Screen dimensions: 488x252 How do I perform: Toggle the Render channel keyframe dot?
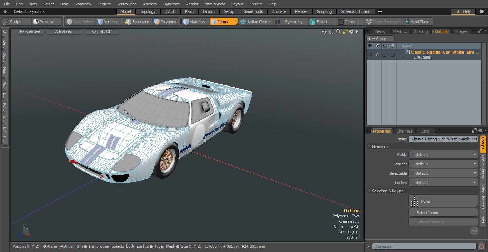pyautogui.click(x=411, y=164)
